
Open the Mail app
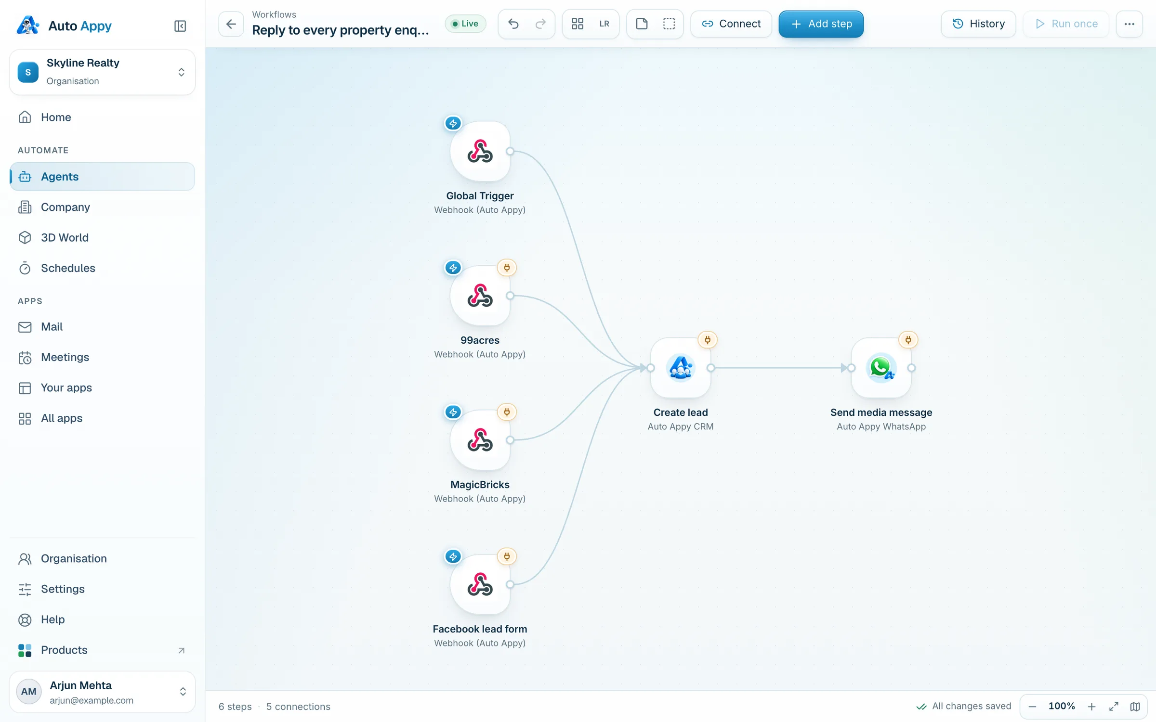[x=102, y=327]
